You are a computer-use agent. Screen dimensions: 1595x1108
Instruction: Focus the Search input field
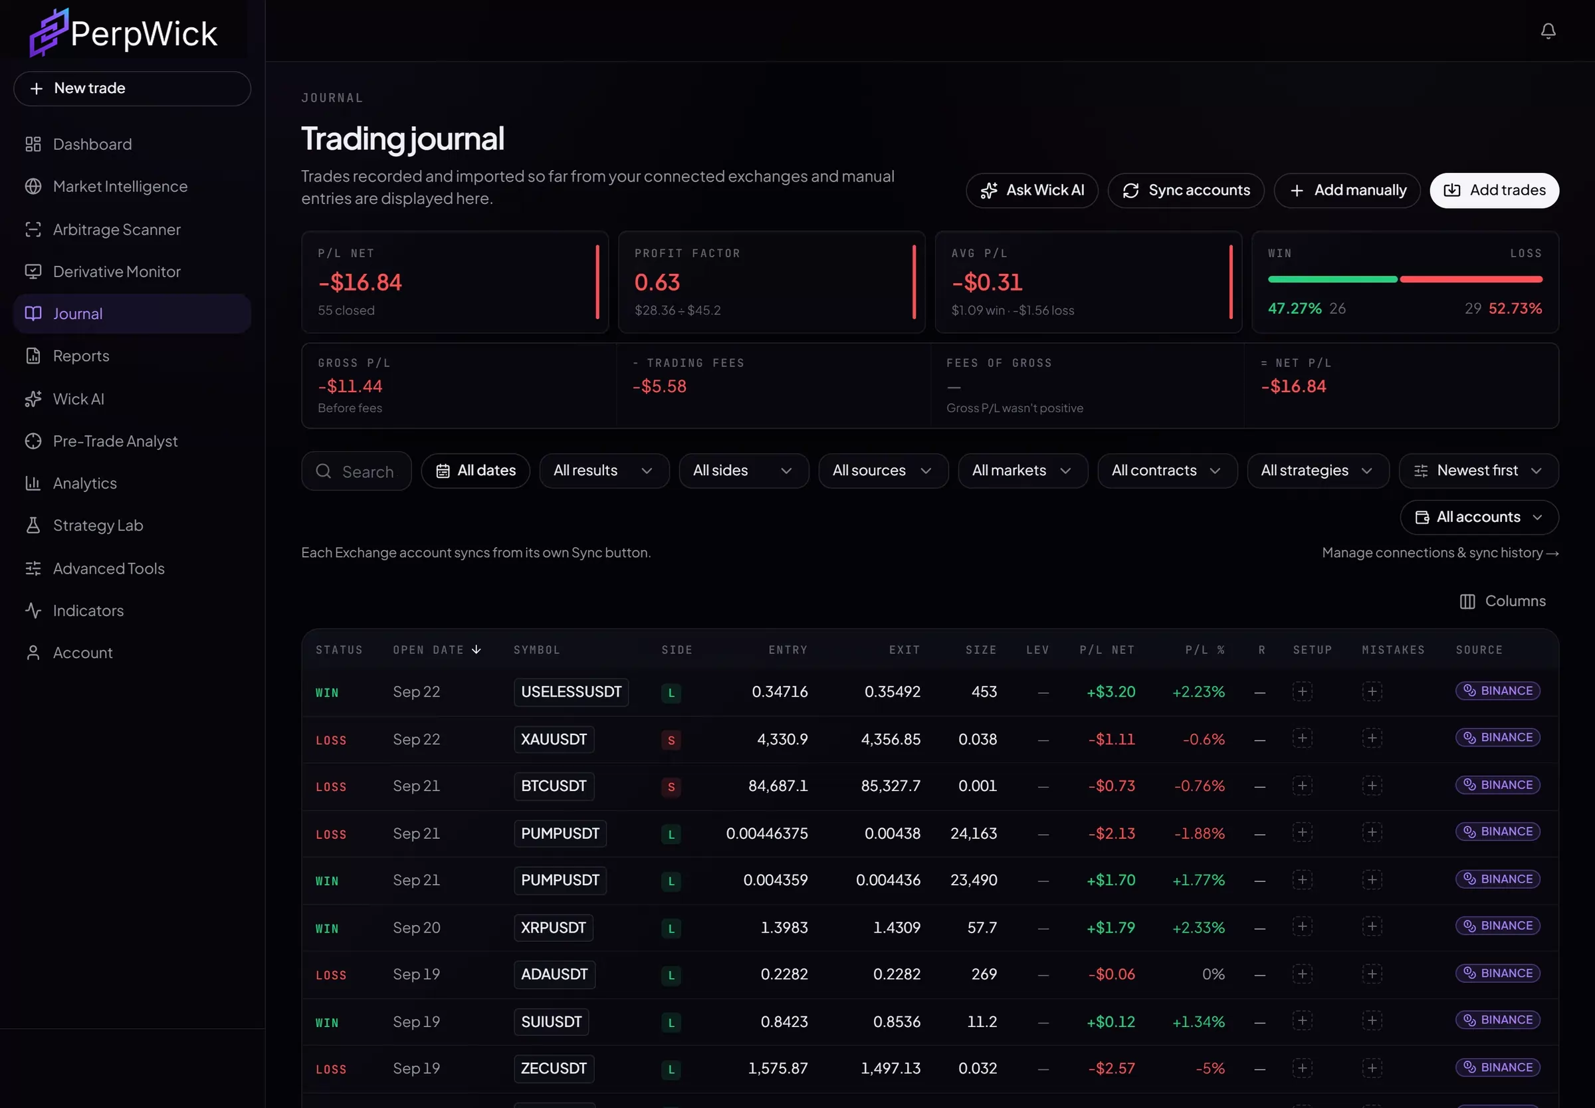[356, 471]
